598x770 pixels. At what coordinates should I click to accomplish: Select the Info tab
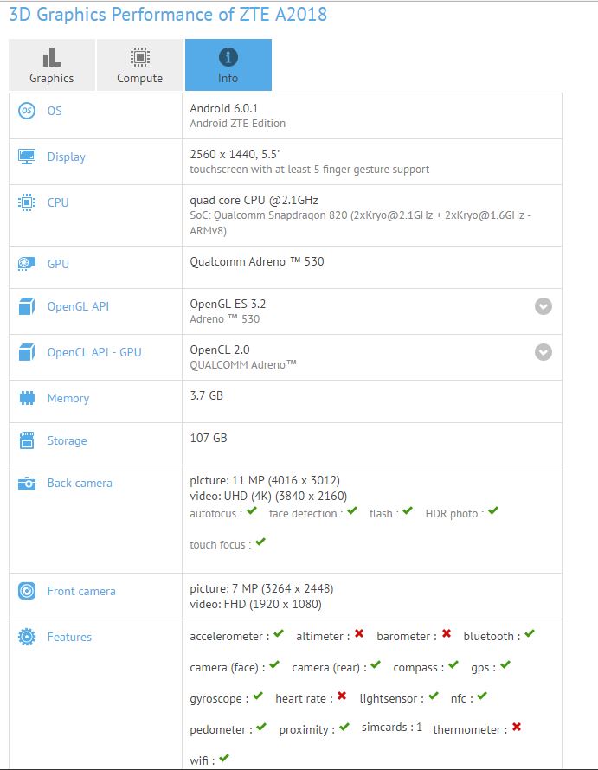pos(228,65)
